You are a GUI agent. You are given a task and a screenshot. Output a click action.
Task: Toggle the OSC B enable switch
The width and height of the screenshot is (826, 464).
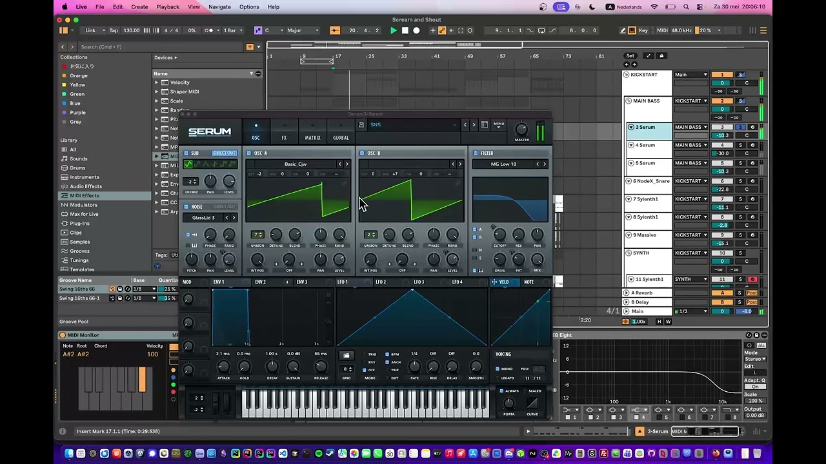[x=362, y=153]
